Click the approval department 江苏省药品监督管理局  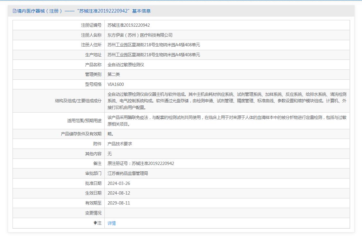pos(128,173)
